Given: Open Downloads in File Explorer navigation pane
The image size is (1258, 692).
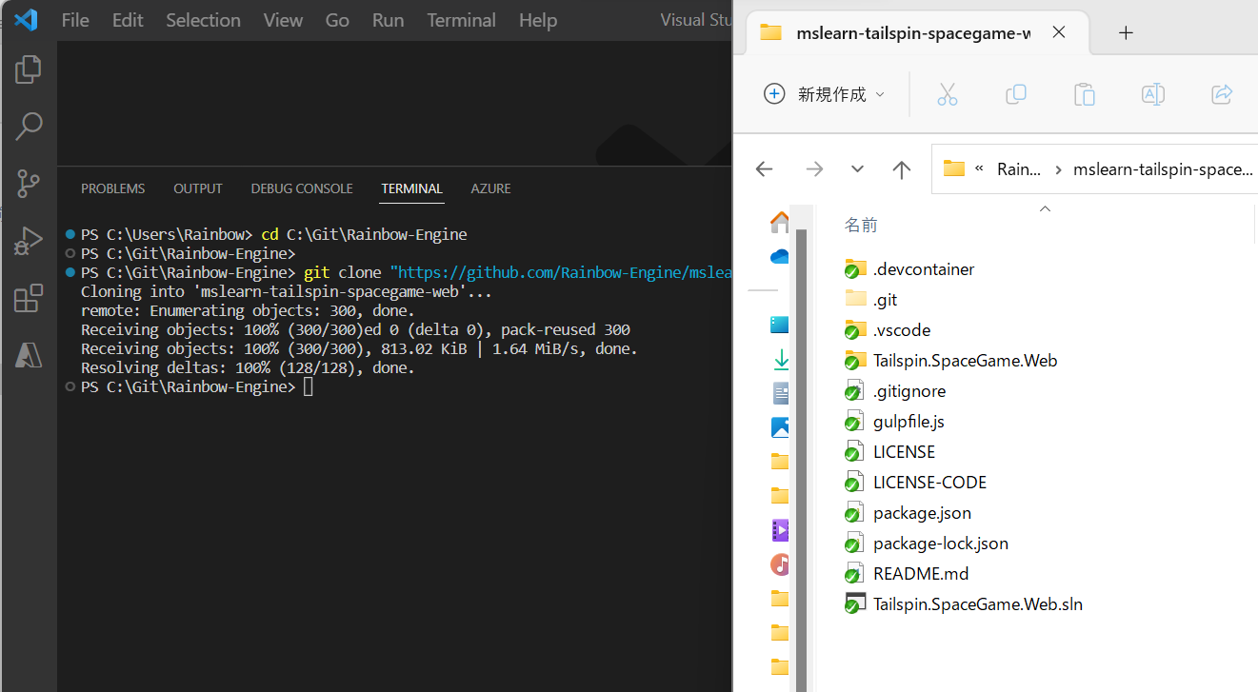Looking at the screenshot, I should 780,359.
